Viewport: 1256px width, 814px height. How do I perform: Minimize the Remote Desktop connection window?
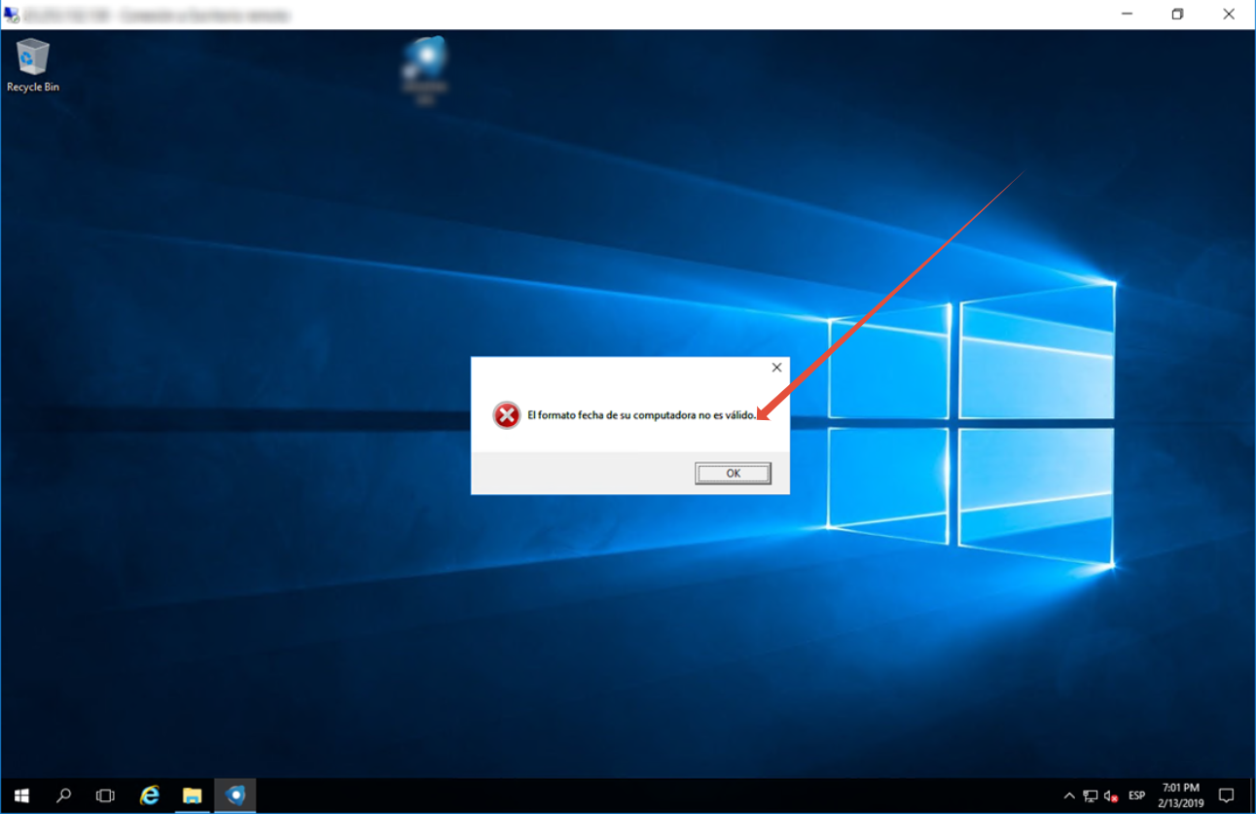click(x=1127, y=15)
